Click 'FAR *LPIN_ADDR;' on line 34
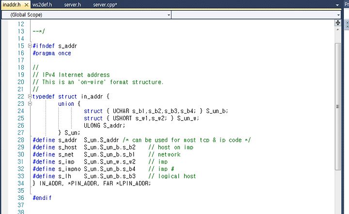 tap(127, 183)
